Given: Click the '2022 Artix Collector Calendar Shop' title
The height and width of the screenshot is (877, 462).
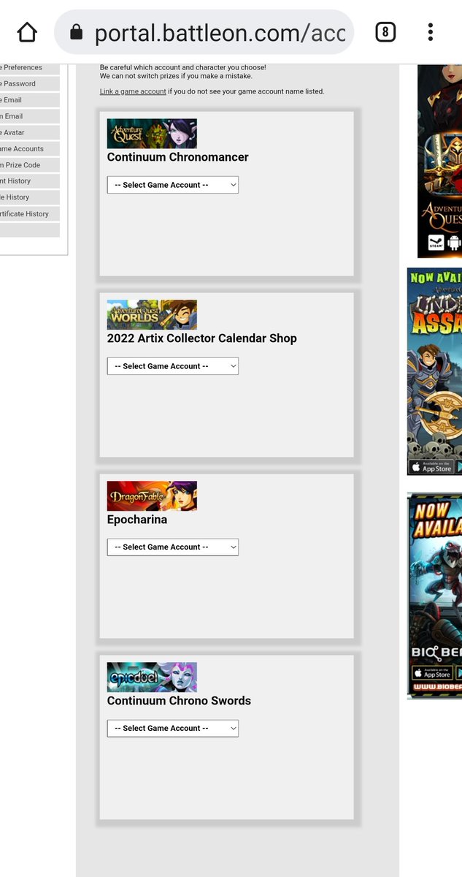Looking at the screenshot, I should coord(202,338).
